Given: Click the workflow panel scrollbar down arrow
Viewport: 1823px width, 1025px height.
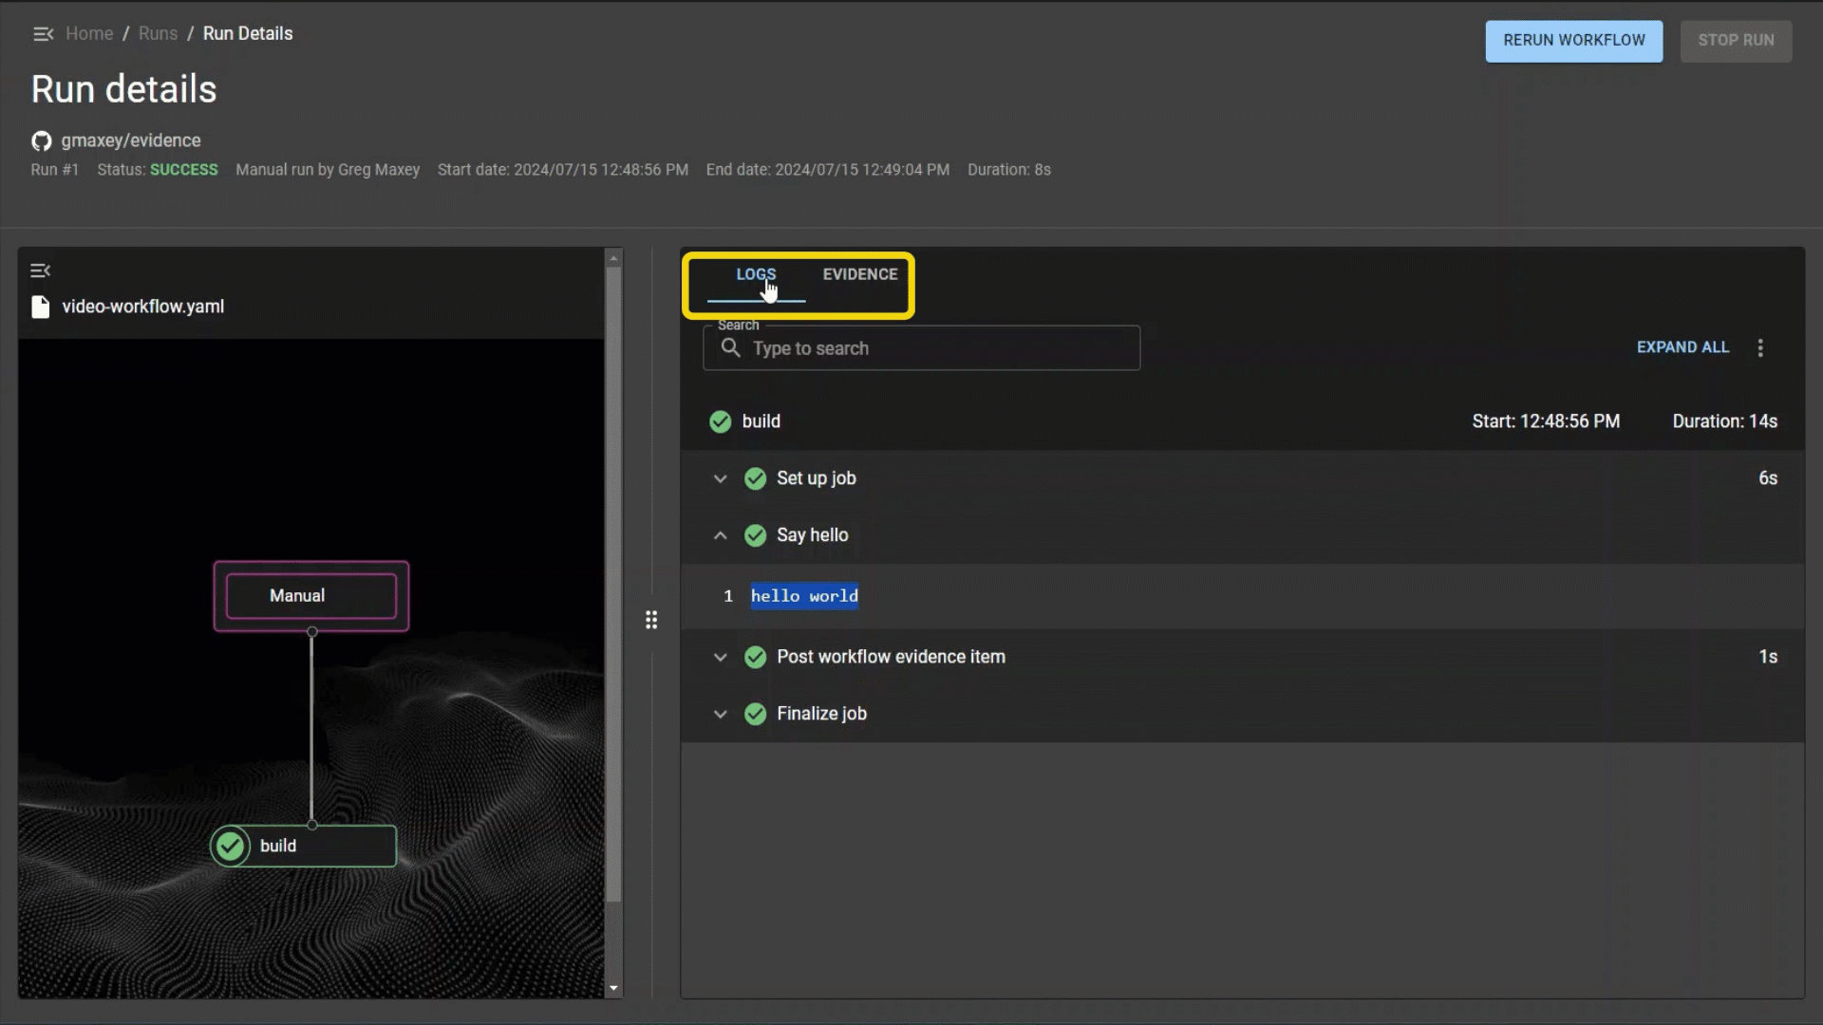Looking at the screenshot, I should point(613,988).
